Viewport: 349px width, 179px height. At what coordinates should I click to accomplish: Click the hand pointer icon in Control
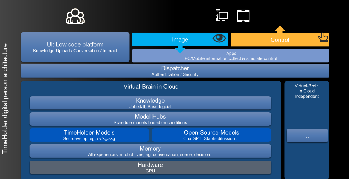323,38
